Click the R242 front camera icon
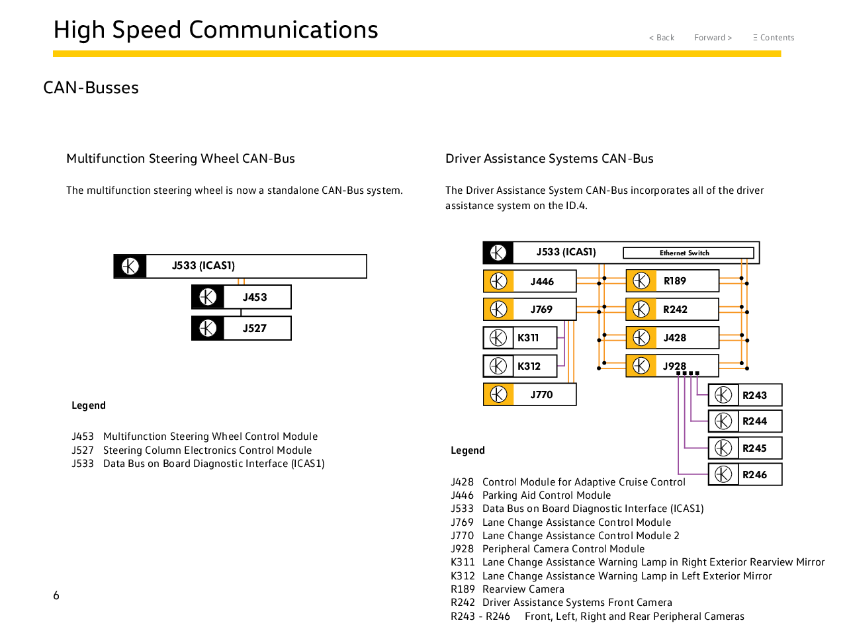847x635 pixels. point(641,309)
